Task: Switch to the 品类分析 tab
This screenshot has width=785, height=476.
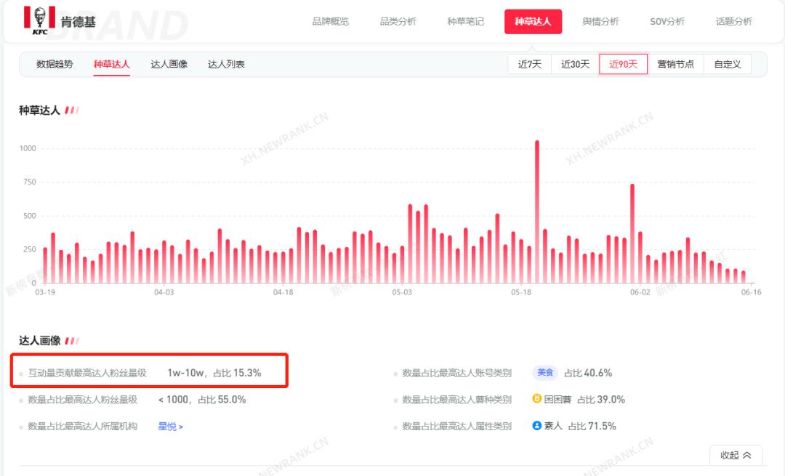Action: [x=398, y=22]
